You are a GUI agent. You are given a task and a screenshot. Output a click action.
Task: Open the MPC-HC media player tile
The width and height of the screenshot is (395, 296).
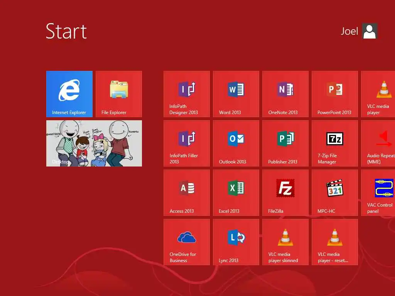(x=334, y=193)
